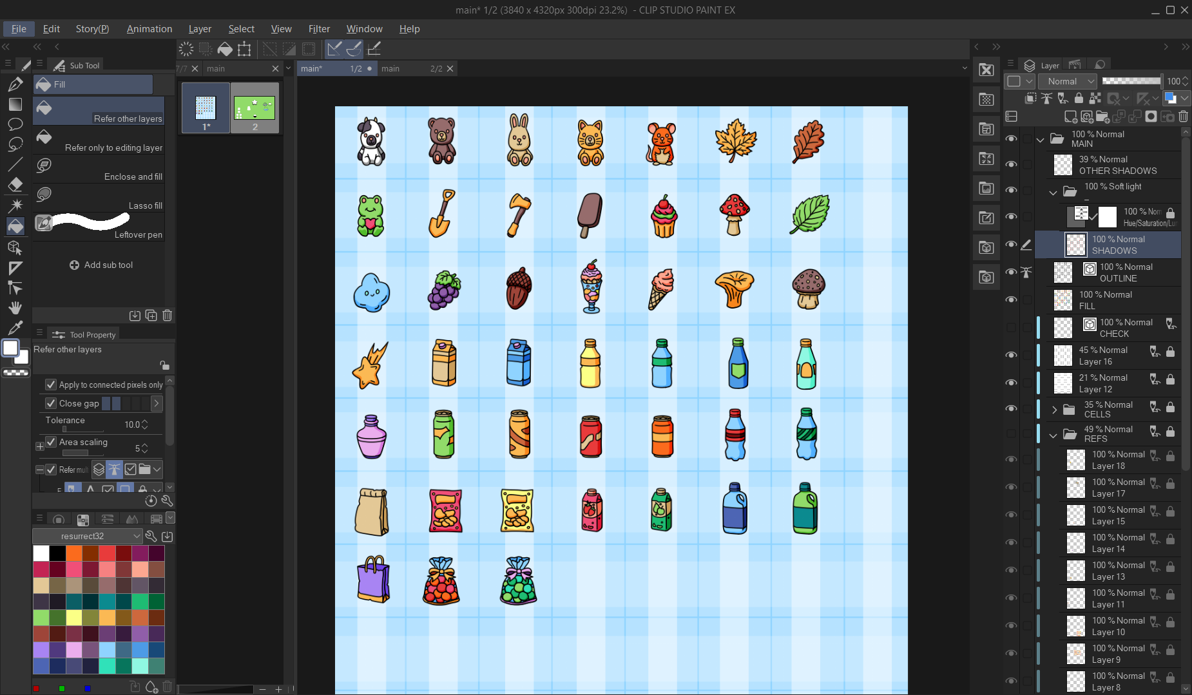The width and height of the screenshot is (1192, 695).
Task: Pick the orange swatch in the palette
Action: pyautogui.click(x=74, y=553)
